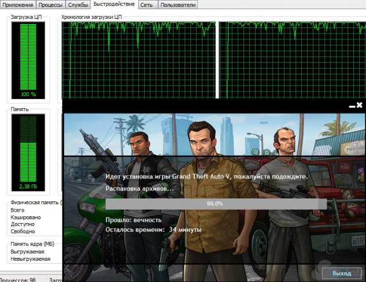
Task: Click the right CPU history graph
Action: (x=292, y=60)
